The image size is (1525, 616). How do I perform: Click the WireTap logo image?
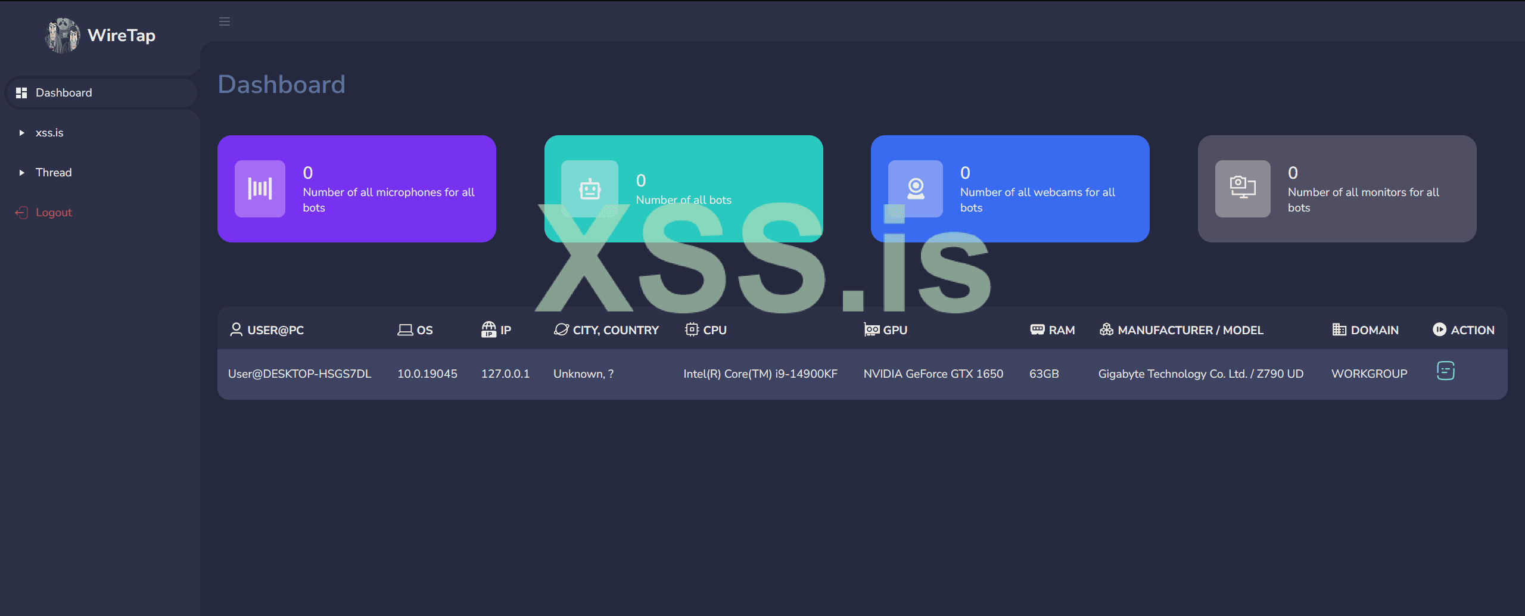click(x=62, y=35)
